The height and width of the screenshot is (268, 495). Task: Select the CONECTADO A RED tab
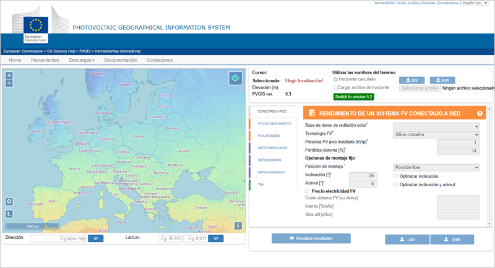(272, 111)
